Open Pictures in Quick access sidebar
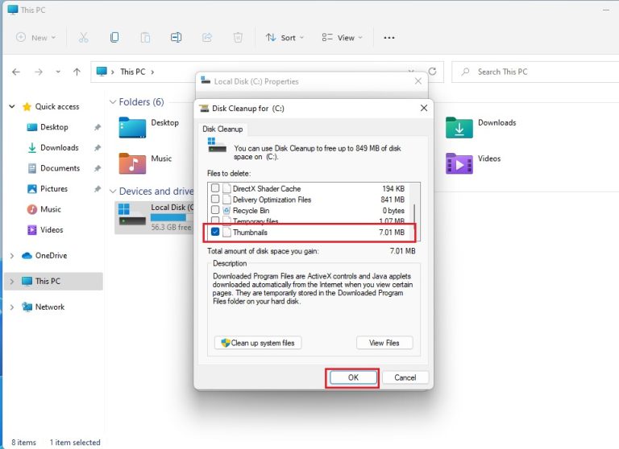Viewport: 619px width, 449px height. [54, 188]
